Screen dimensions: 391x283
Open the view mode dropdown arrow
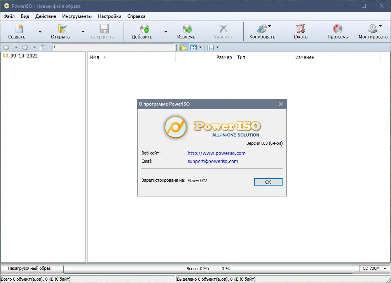pos(200,47)
